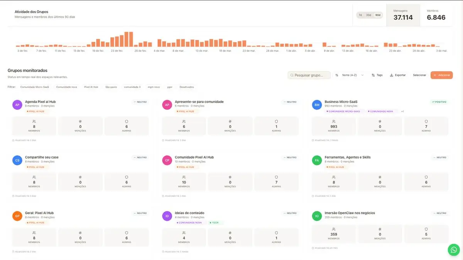463x260 pixels.
Task: Open the Geral: Pixel AI Hub group title
Action: 39,213
